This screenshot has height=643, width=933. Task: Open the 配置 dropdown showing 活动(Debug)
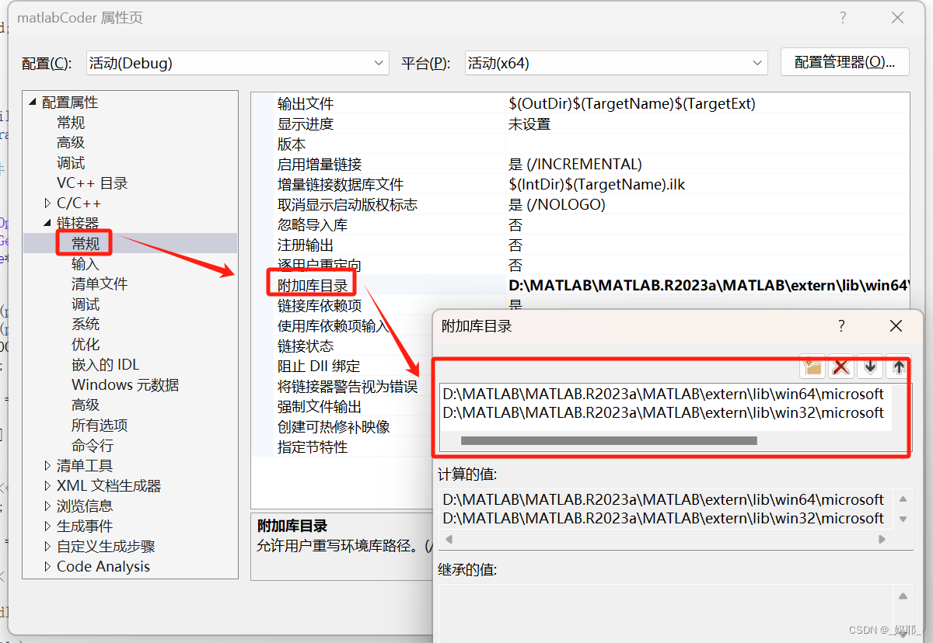[x=233, y=63]
